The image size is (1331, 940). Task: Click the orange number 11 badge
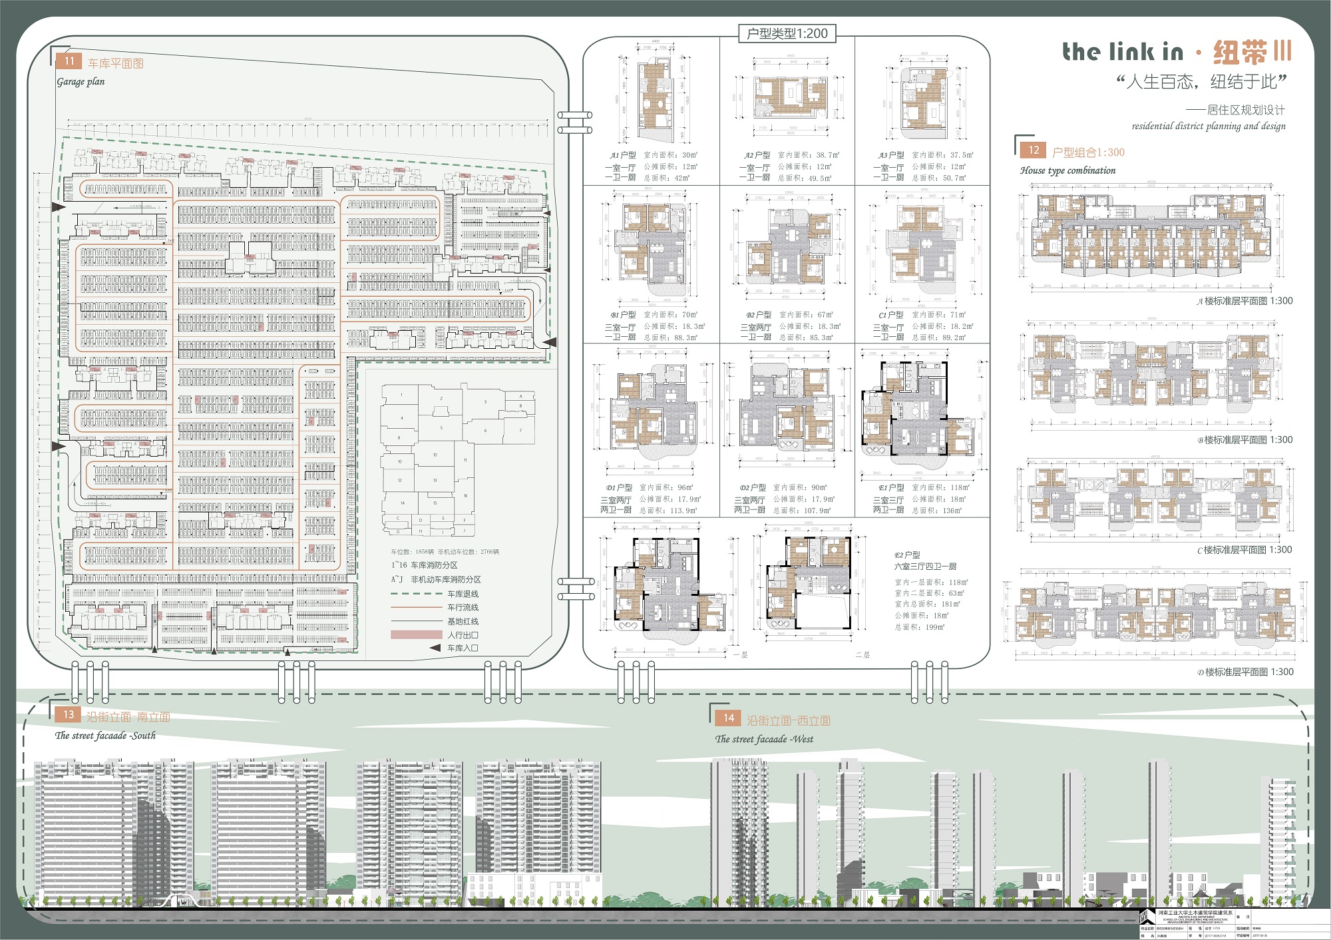click(69, 61)
